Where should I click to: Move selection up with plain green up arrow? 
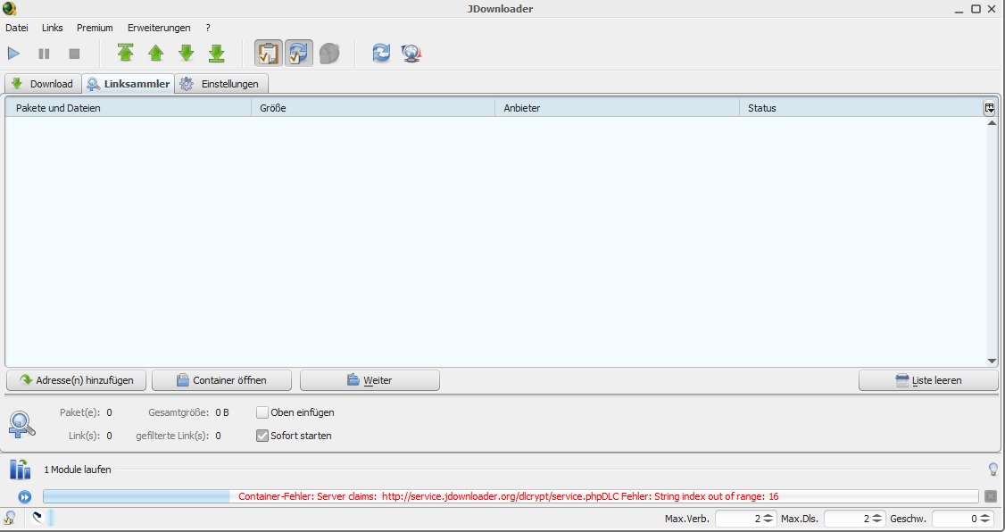coord(156,54)
